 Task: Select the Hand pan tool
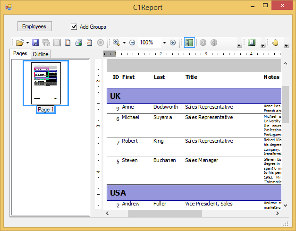coord(276,43)
